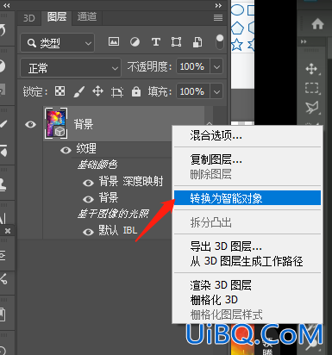Choose 转换为智能对象 in context menu
332x355 pixels.
(x=247, y=198)
